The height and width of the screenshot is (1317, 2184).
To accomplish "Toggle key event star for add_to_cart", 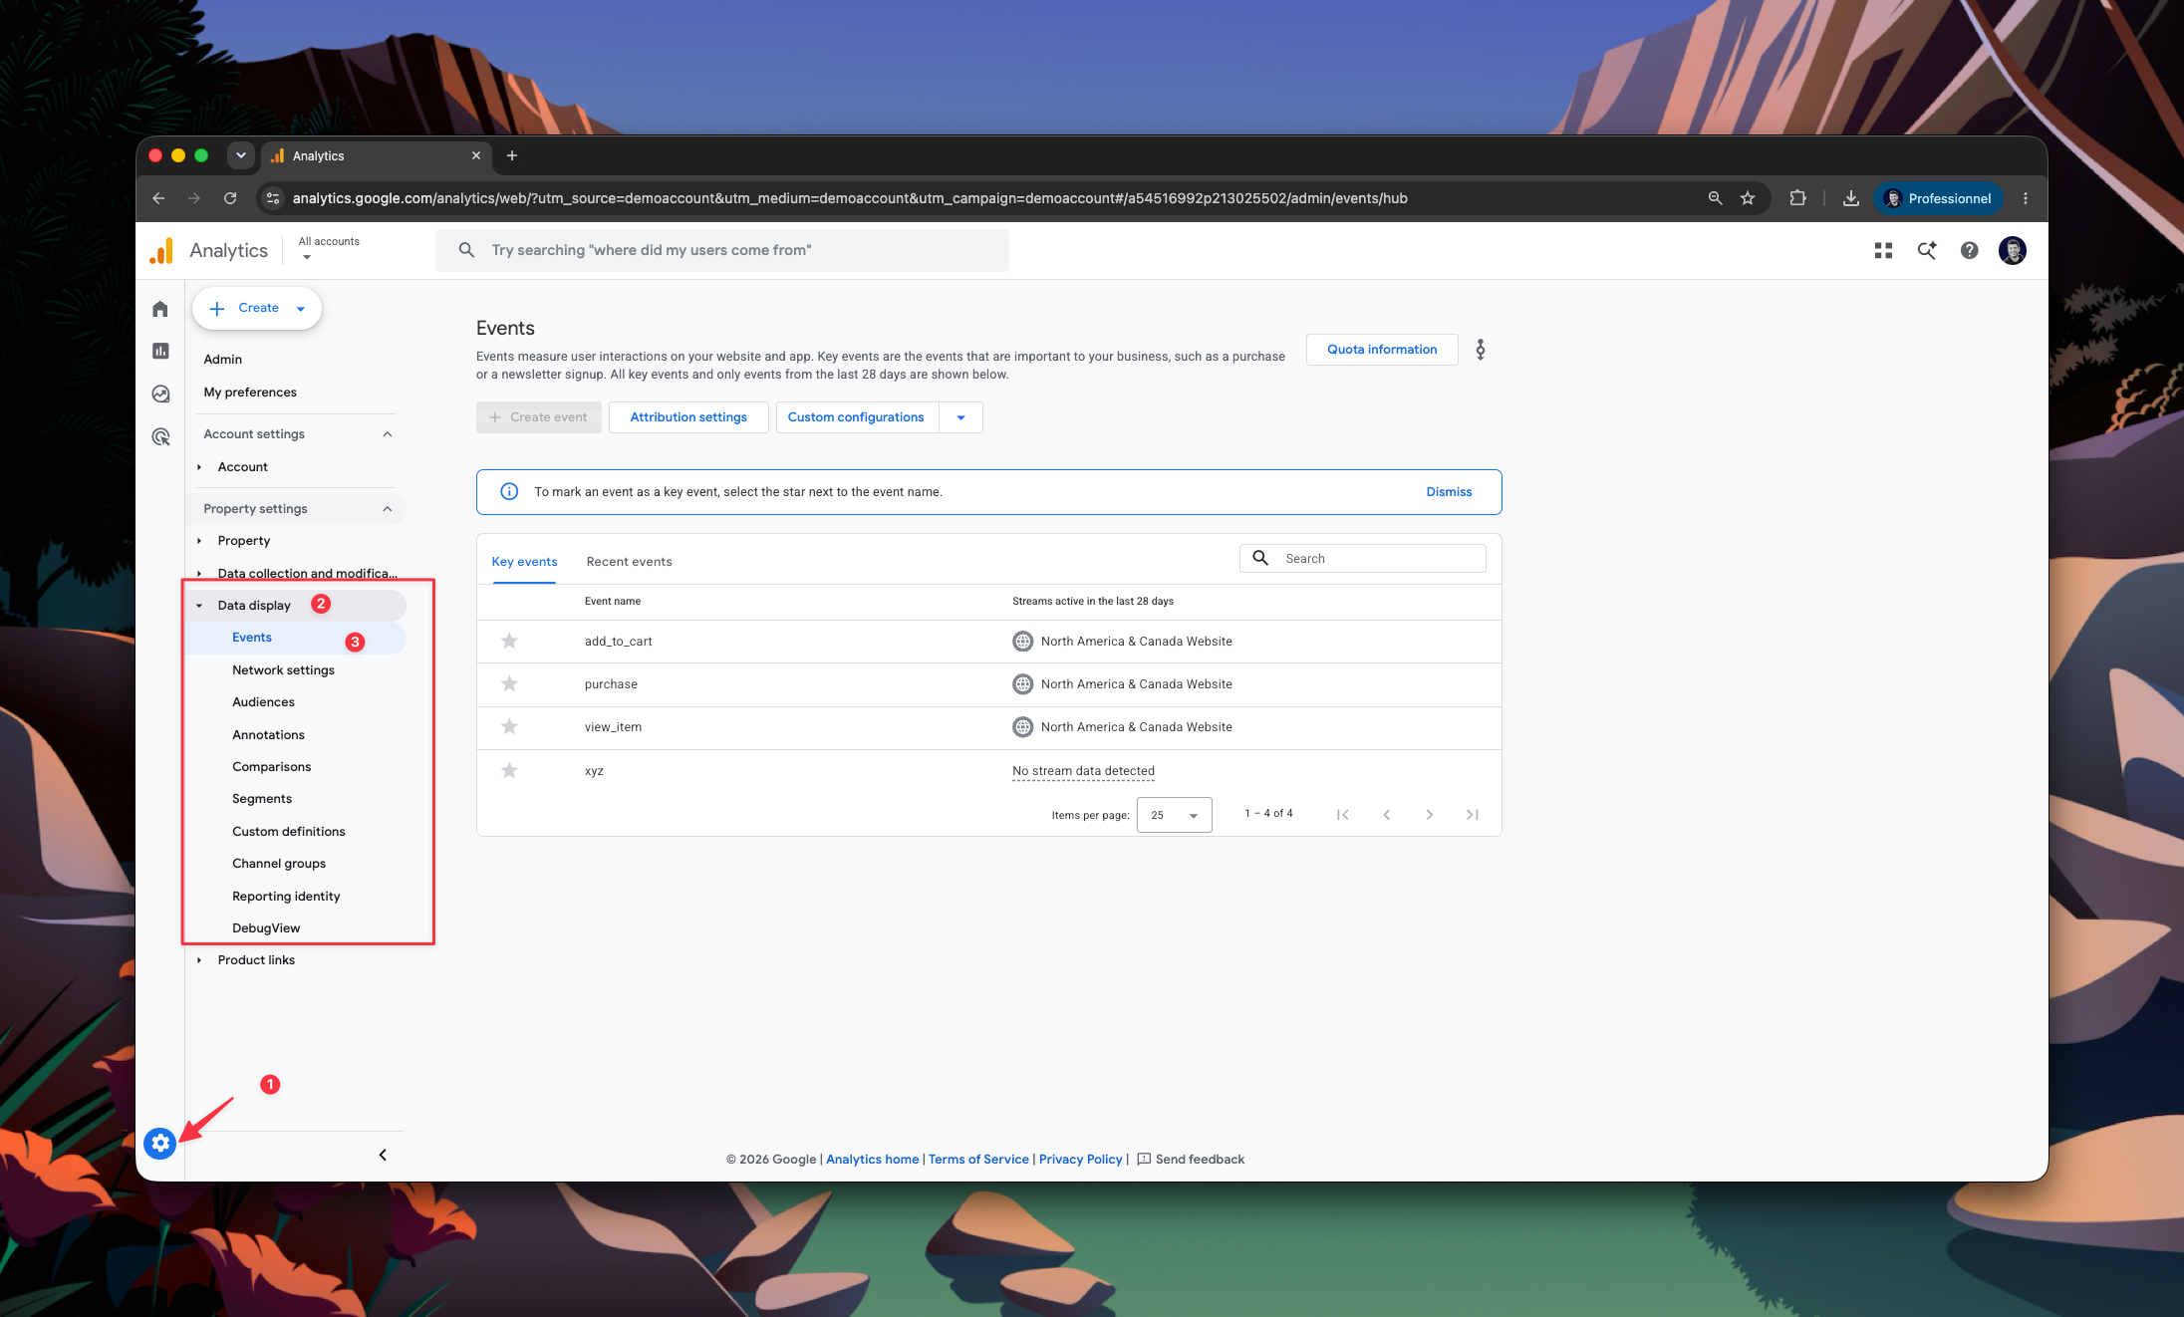I will [x=509, y=641].
